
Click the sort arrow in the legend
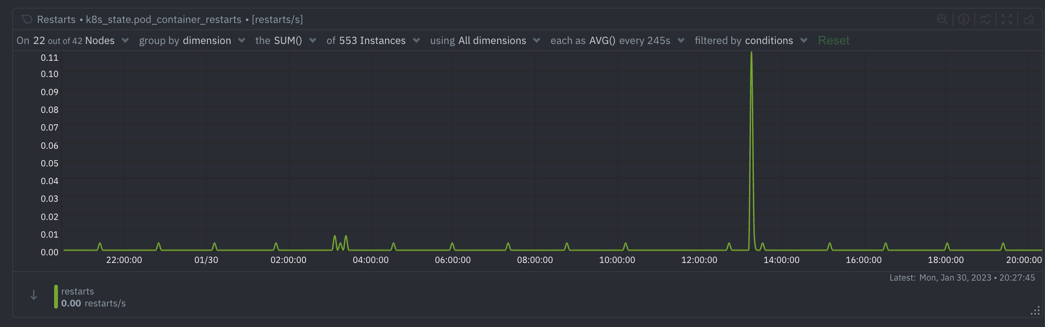[34, 295]
